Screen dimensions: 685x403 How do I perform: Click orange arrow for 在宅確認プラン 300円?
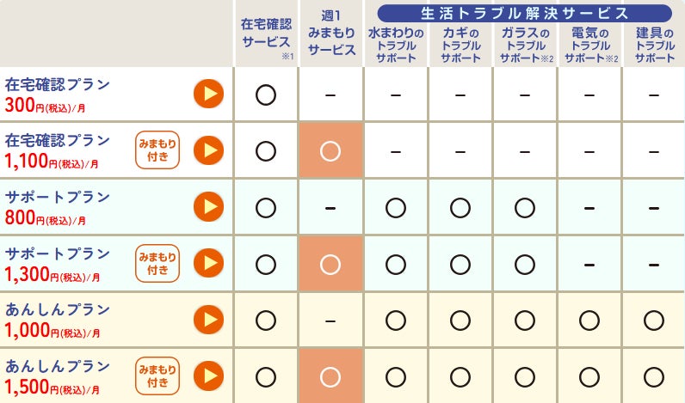pyautogui.click(x=208, y=94)
